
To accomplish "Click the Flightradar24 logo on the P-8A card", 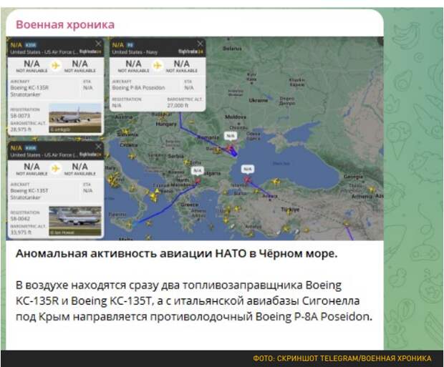I will (190, 52).
